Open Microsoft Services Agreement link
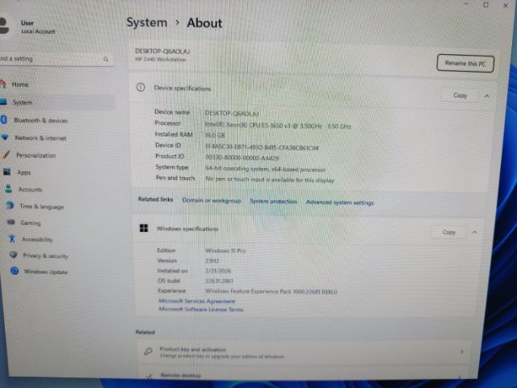The width and height of the screenshot is (517, 388). click(197, 301)
